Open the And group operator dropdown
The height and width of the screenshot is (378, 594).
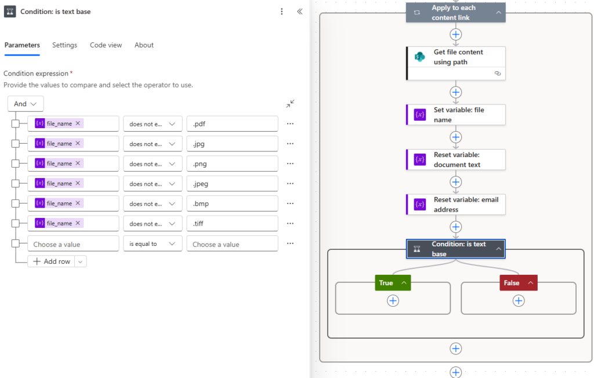[x=26, y=104]
